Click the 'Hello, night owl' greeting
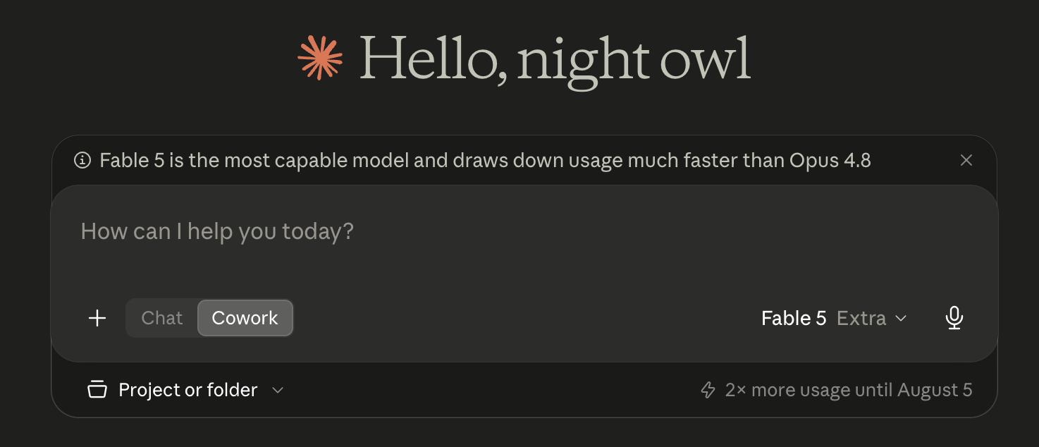 tap(555, 59)
